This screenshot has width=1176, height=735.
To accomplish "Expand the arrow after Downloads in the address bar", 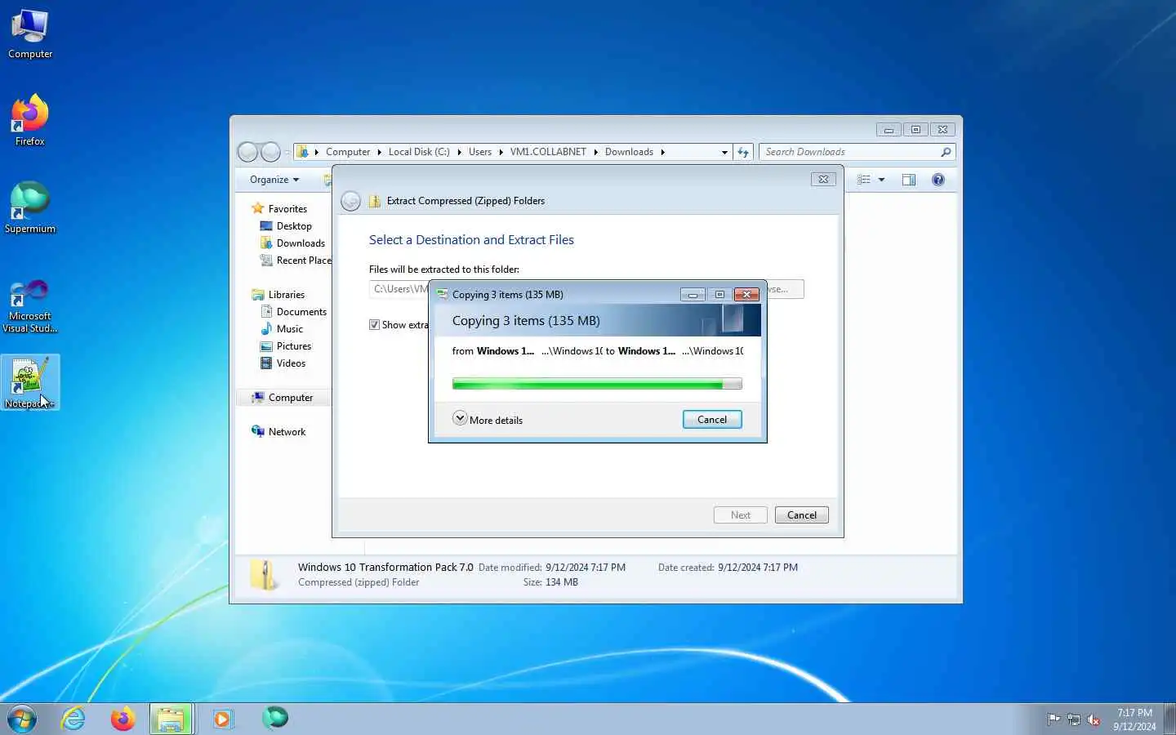I will tap(662, 152).
